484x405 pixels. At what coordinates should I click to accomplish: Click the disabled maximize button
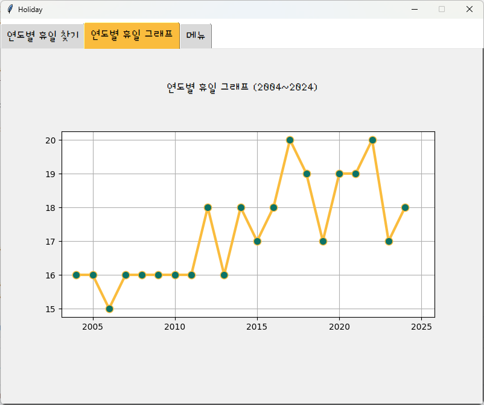coord(442,9)
